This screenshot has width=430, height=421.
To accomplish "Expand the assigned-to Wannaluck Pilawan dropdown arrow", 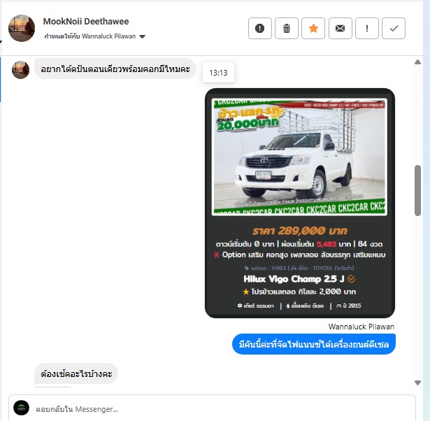I will click(142, 36).
